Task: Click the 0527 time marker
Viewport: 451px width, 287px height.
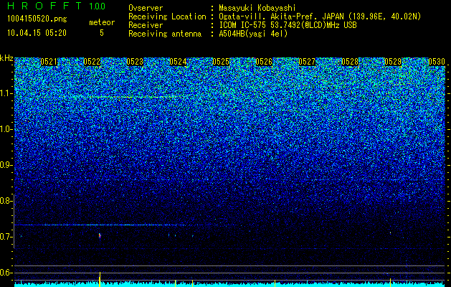Action: coord(307,62)
